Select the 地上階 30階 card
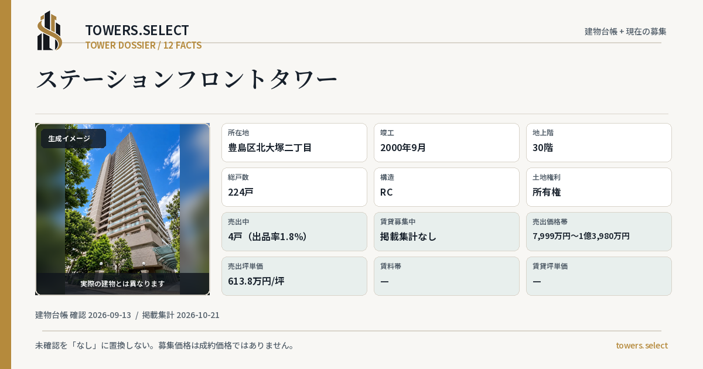Screen dimensions: 703x369 (599, 142)
